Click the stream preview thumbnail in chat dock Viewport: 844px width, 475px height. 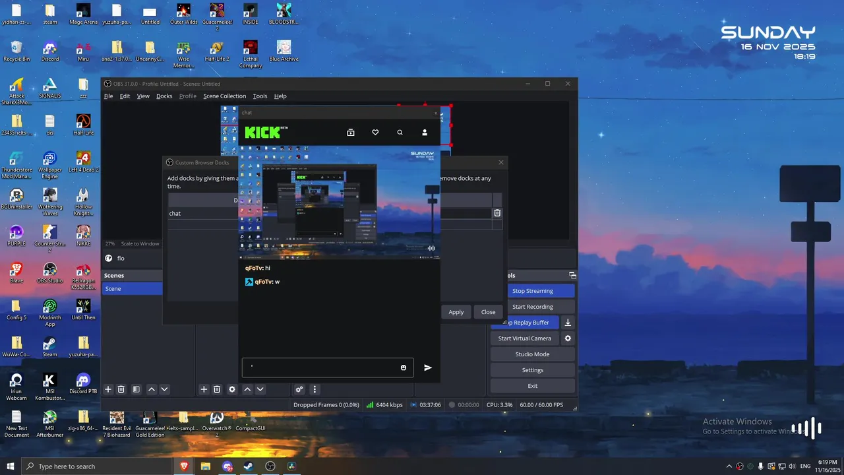click(339, 202)
